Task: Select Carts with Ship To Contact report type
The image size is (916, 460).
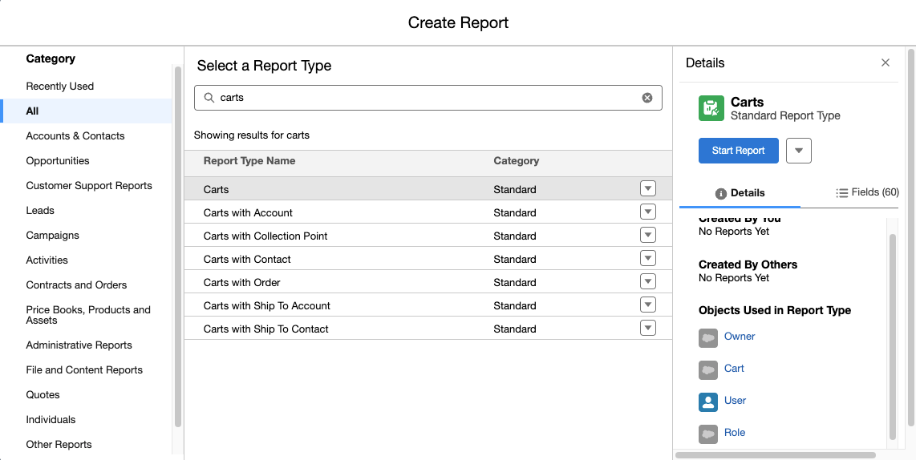Action: (428, 329)
